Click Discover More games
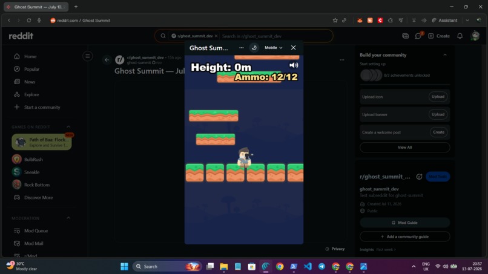This screenshot has width=488, height=274. pyautogui.click(x=38, y=198)
